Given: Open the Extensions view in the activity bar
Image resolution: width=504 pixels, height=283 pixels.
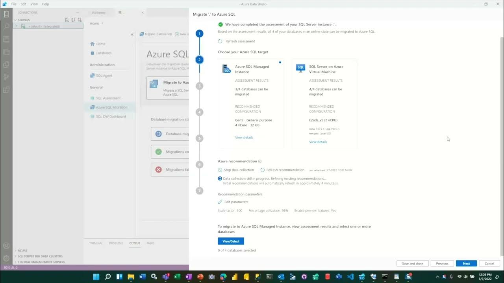Looking at the screenshot, I should click(6, 90).
